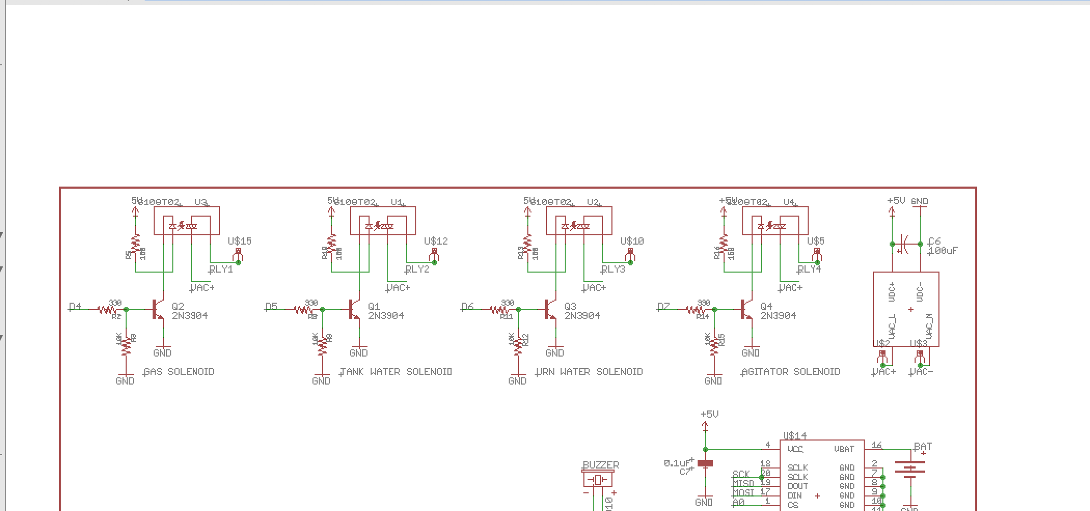Click the GAS SOLENOID text label
The height and width of the screenshot is (511, 1090).
click(x=179, y=372)
